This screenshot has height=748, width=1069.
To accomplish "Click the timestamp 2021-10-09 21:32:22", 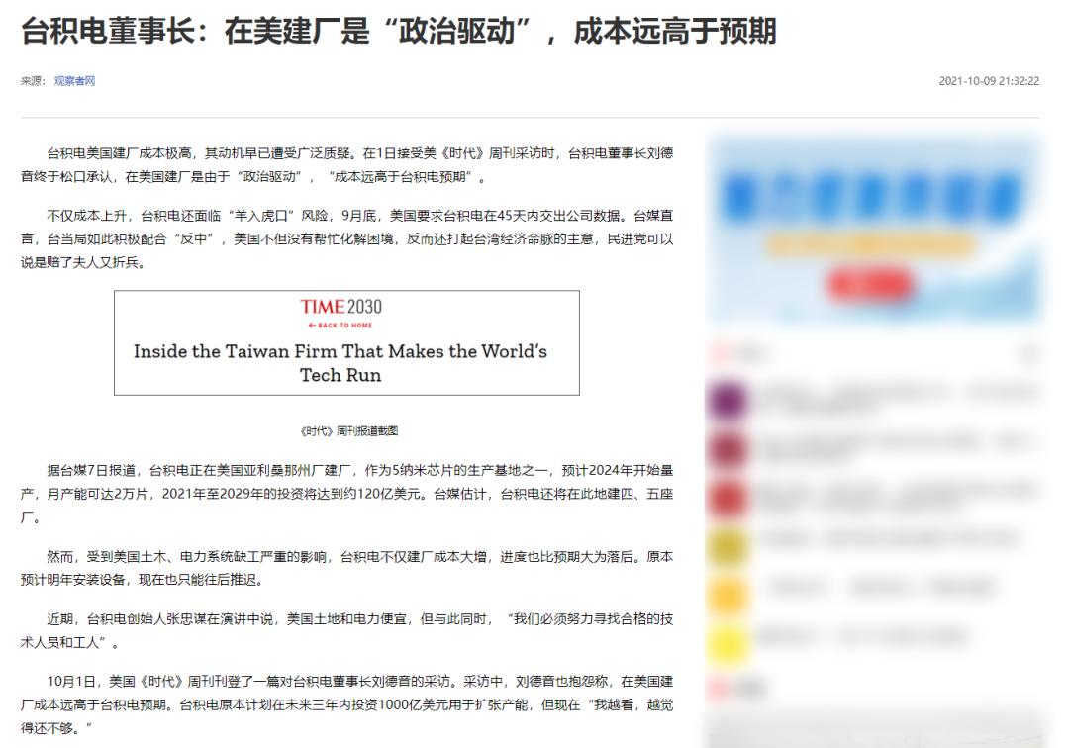I will tap(990, 79).
